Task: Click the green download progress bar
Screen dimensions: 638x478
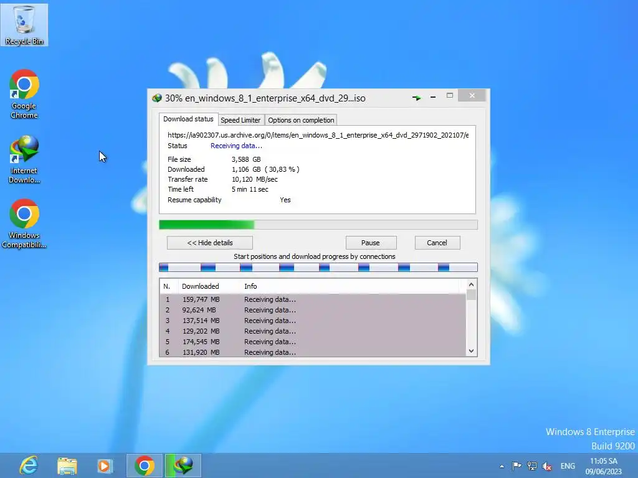Action: (318, 225)
